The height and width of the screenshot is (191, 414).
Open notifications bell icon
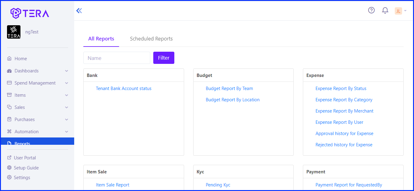click(x=385, y=11)
